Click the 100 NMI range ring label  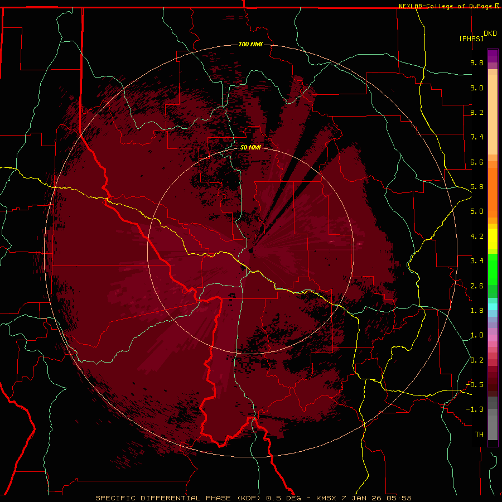tap(250, 44)
